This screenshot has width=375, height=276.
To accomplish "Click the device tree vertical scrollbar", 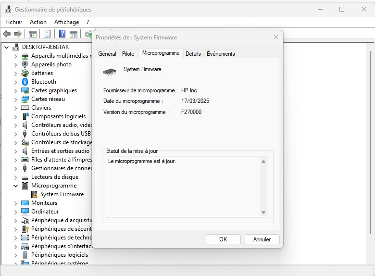I will (370, 142).
